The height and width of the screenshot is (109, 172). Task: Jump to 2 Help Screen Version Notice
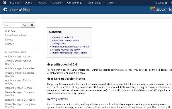point(64,41)
